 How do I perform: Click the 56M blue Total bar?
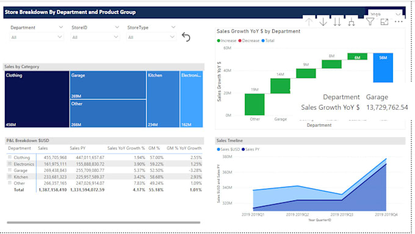pos(383,68)
